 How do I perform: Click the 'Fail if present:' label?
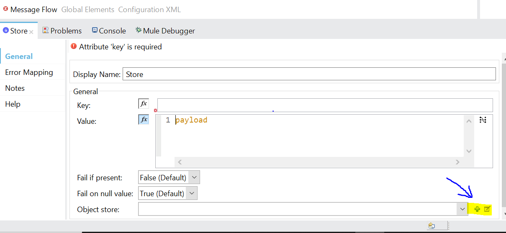pyautogui.click(x=100, y=177)
